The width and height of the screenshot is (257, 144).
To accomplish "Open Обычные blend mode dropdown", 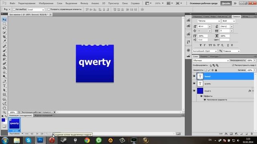I will pyautogui.click(x=211, y=60).
